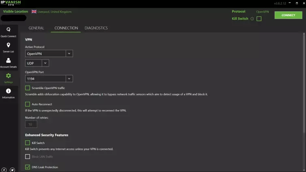Screen dimensions: 306x172
Task: Open the Twitter icon link
Action: [x=12, y=170]
